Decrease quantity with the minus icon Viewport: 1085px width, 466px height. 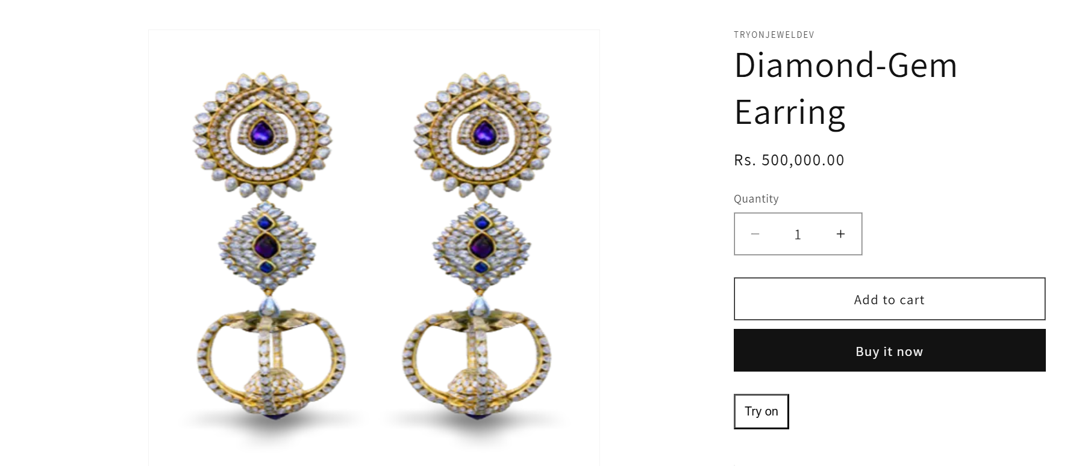755,234
